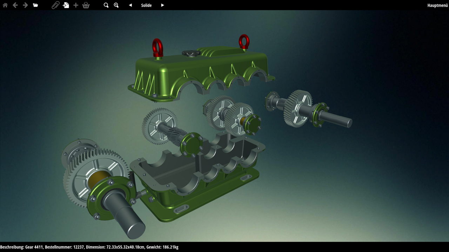Select the green lower gearbox housing
The height and width of the screenshot is (252, 449).
(x=196, y=177)
